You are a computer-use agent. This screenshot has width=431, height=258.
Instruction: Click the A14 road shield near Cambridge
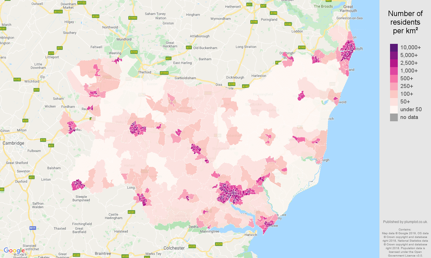coord(43,140)
